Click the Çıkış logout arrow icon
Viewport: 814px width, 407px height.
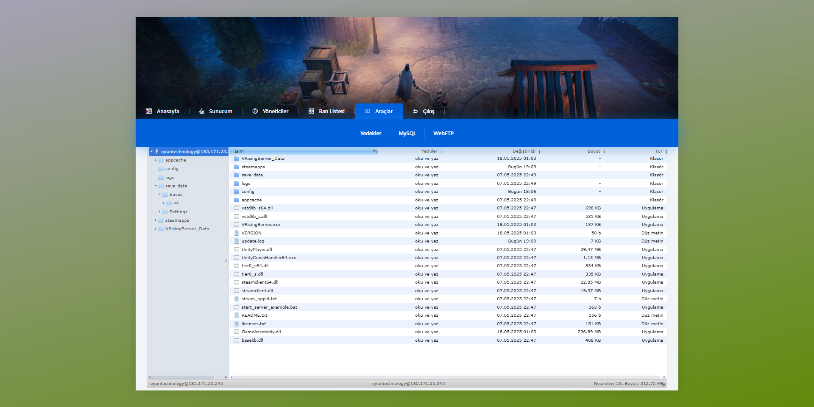[415, 111]
